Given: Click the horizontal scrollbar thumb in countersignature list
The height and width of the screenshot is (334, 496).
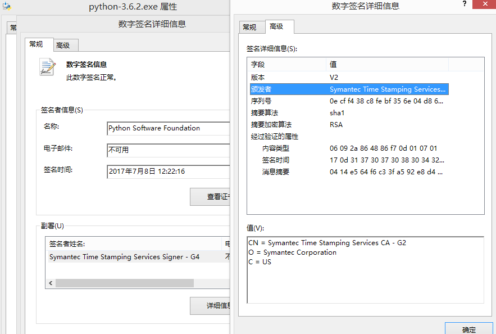Looking at the screenshot, I should click(124, 283).
